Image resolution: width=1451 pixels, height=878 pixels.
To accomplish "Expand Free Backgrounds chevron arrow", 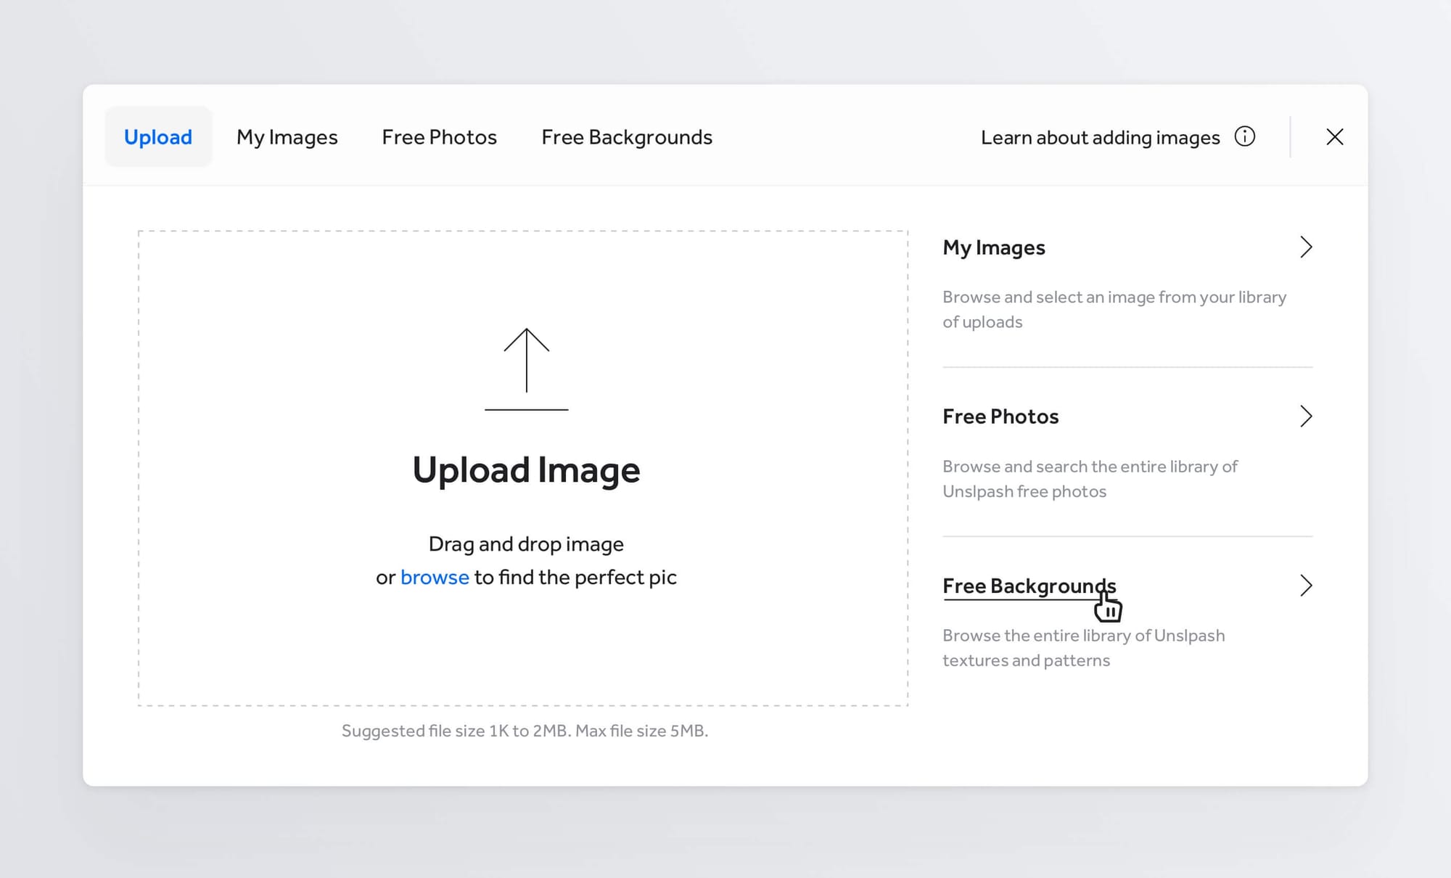I will (x=1305, y=586).
